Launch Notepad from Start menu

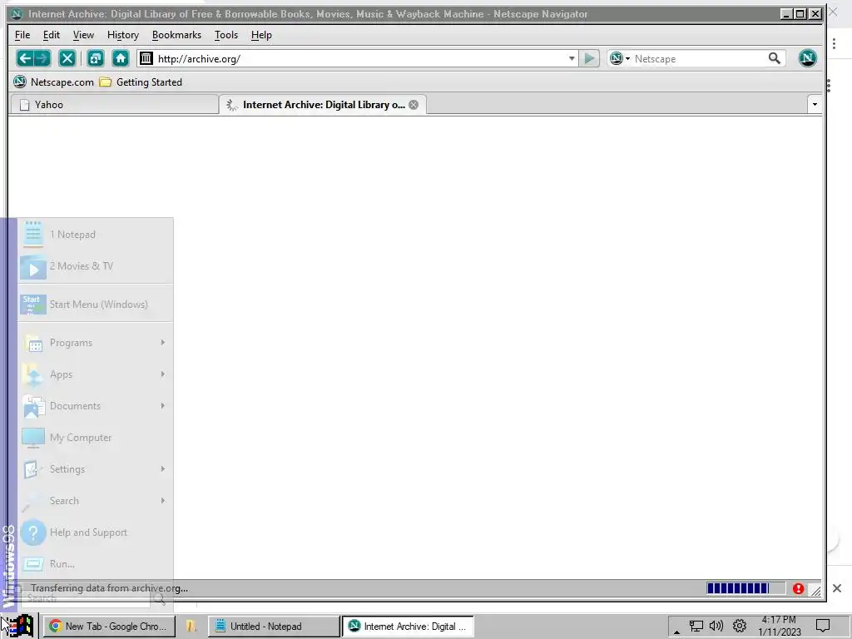(x=96, y=235)
